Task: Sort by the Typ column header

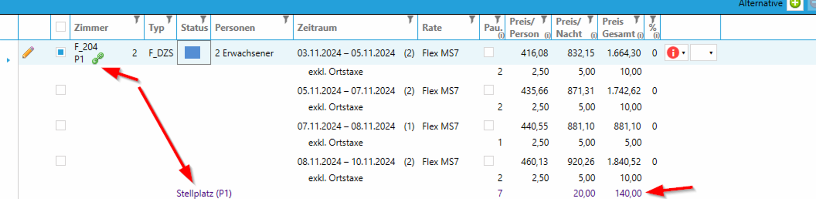Action: (156, 28)
